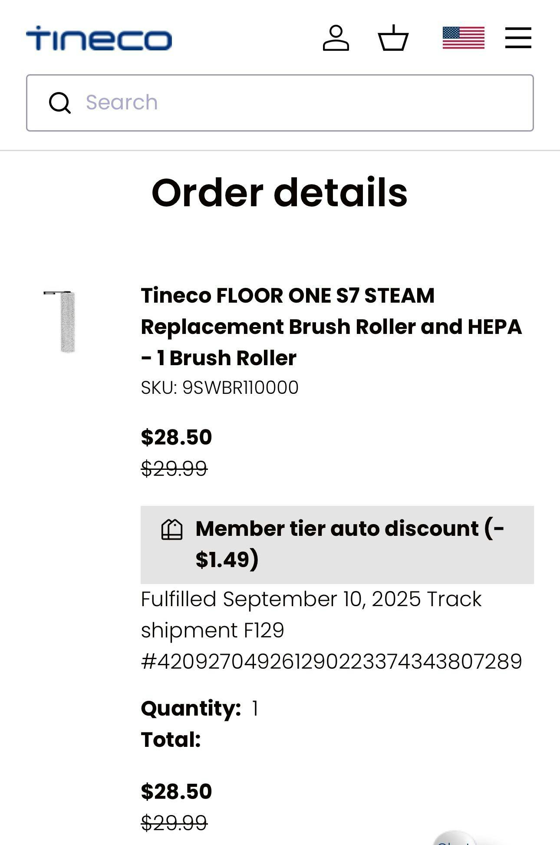This screenshot has width=560, height=845.
Task: Click the shipment tracking number
Action: coord(331,662)
